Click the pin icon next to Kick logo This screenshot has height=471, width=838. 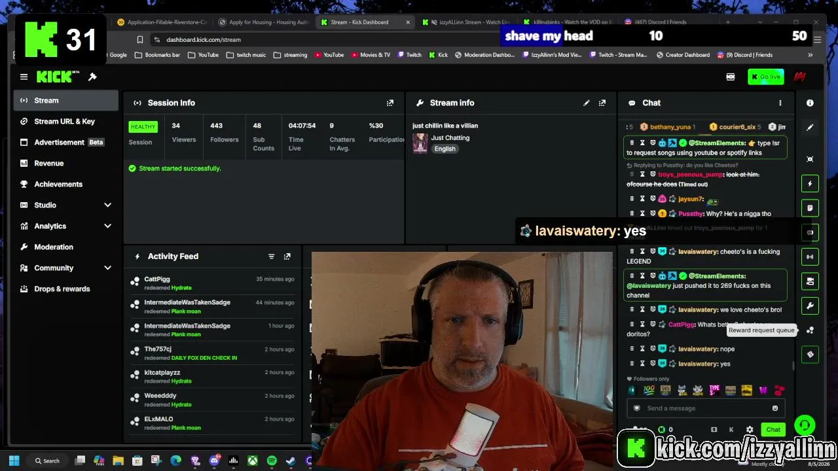(92, 77)
